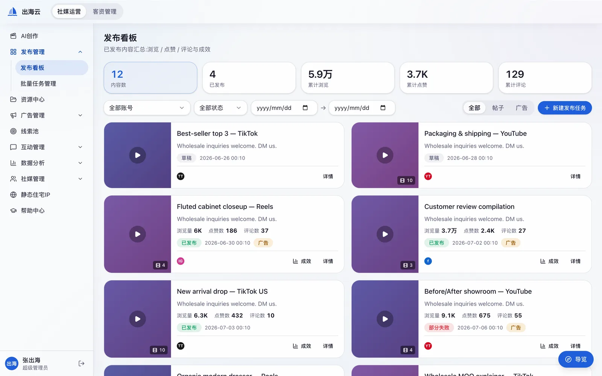Click the start date input field

284,108
